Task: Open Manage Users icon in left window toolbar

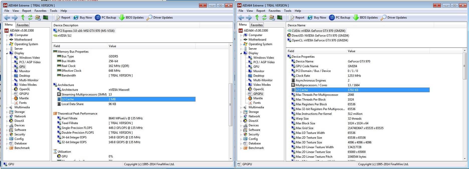Action: 38,18
